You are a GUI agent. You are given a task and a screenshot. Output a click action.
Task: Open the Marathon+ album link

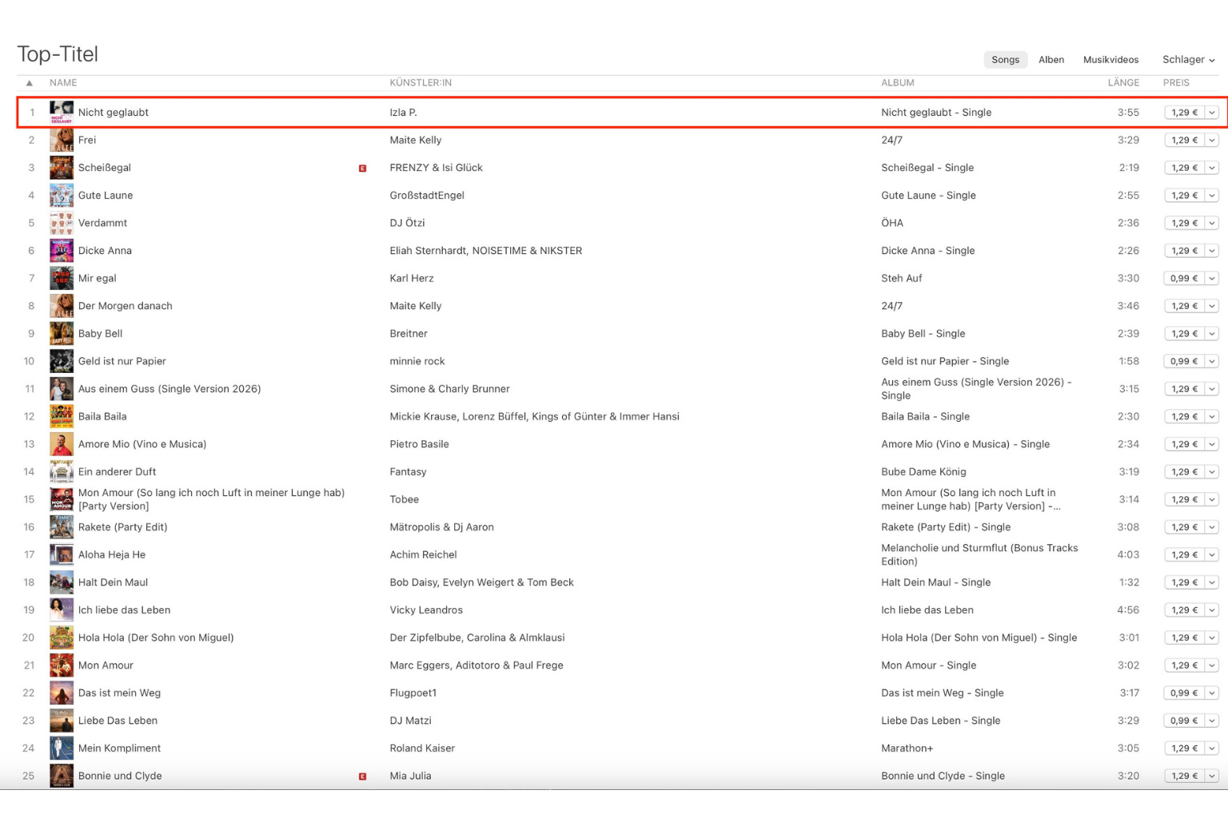point(907,749)
